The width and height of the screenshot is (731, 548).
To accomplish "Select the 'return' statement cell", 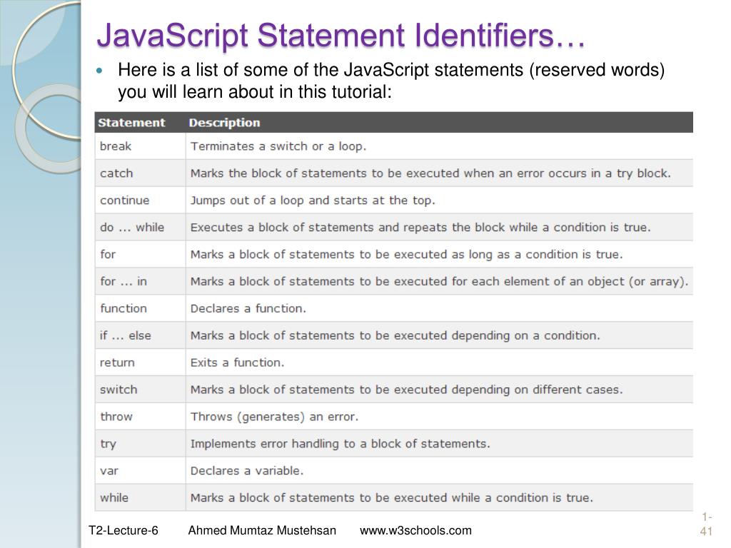I will pyautogui.click(x=117, y=362).
